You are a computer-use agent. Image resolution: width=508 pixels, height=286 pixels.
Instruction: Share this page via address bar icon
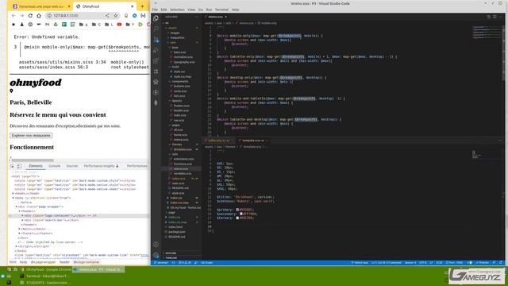(x=107, y=16)
